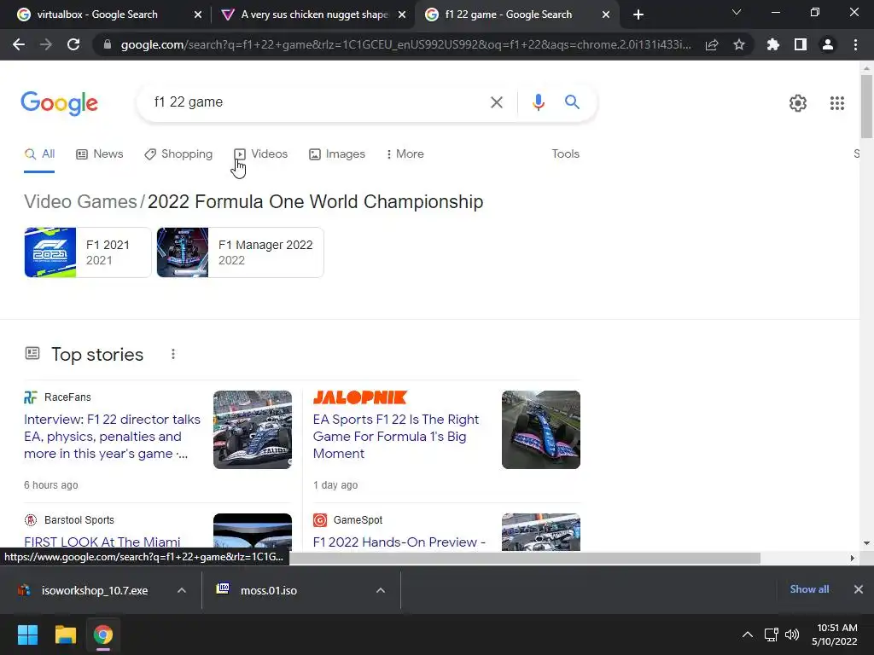Reload the current page
This screenshot has width=874, height=655.
click(73, 44)
